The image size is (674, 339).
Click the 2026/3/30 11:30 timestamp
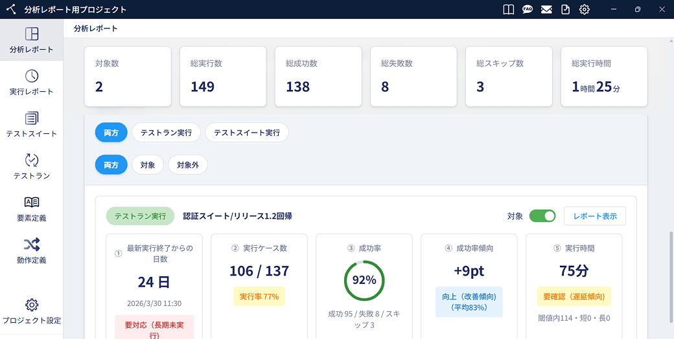[x=154, y=303]
